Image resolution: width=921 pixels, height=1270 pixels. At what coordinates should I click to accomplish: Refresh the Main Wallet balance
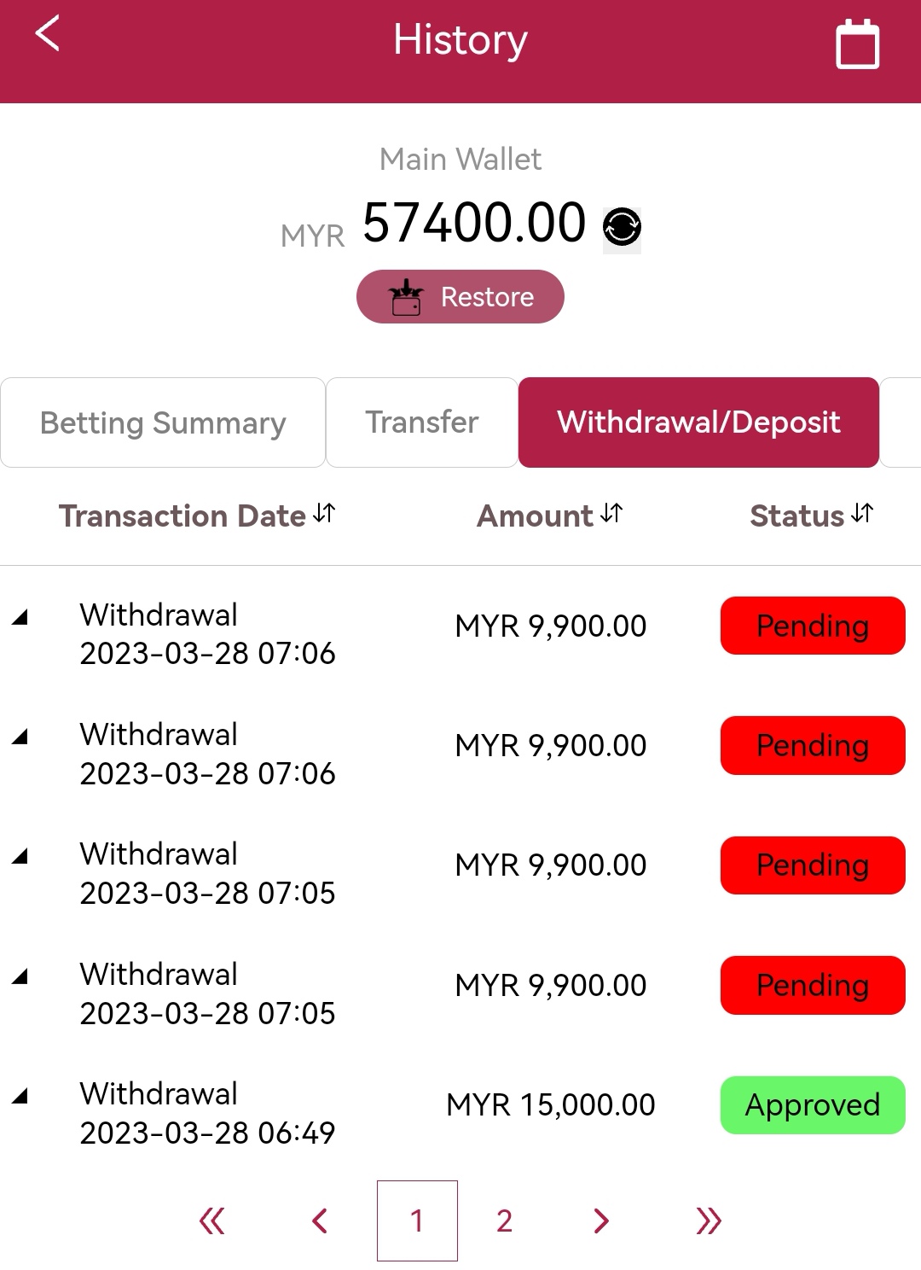click(x=622, y=228)
